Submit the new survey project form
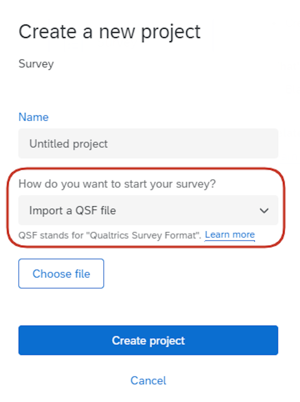Image resolution: width=300 pixels, height=402 pixels. (x=148, y=340)
